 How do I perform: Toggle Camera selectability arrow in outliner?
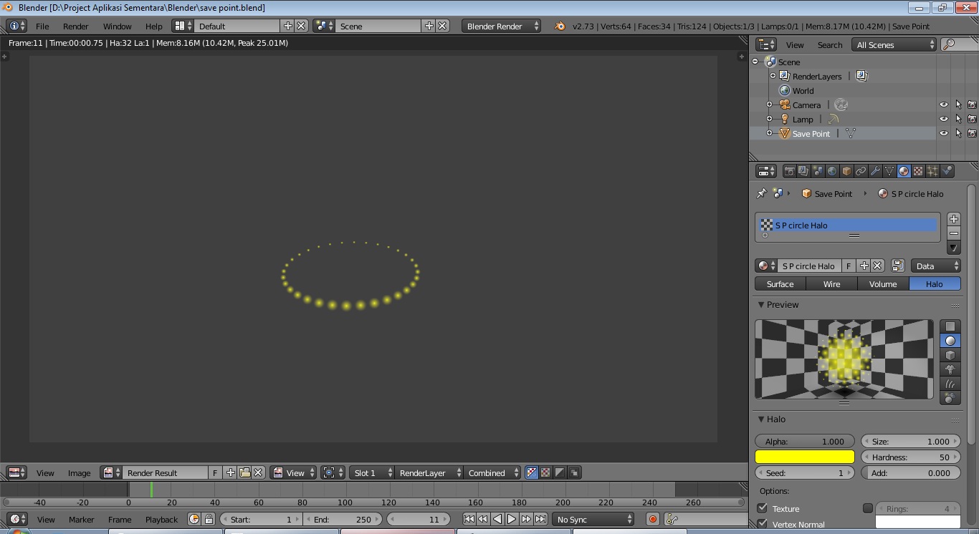(958, 105)
